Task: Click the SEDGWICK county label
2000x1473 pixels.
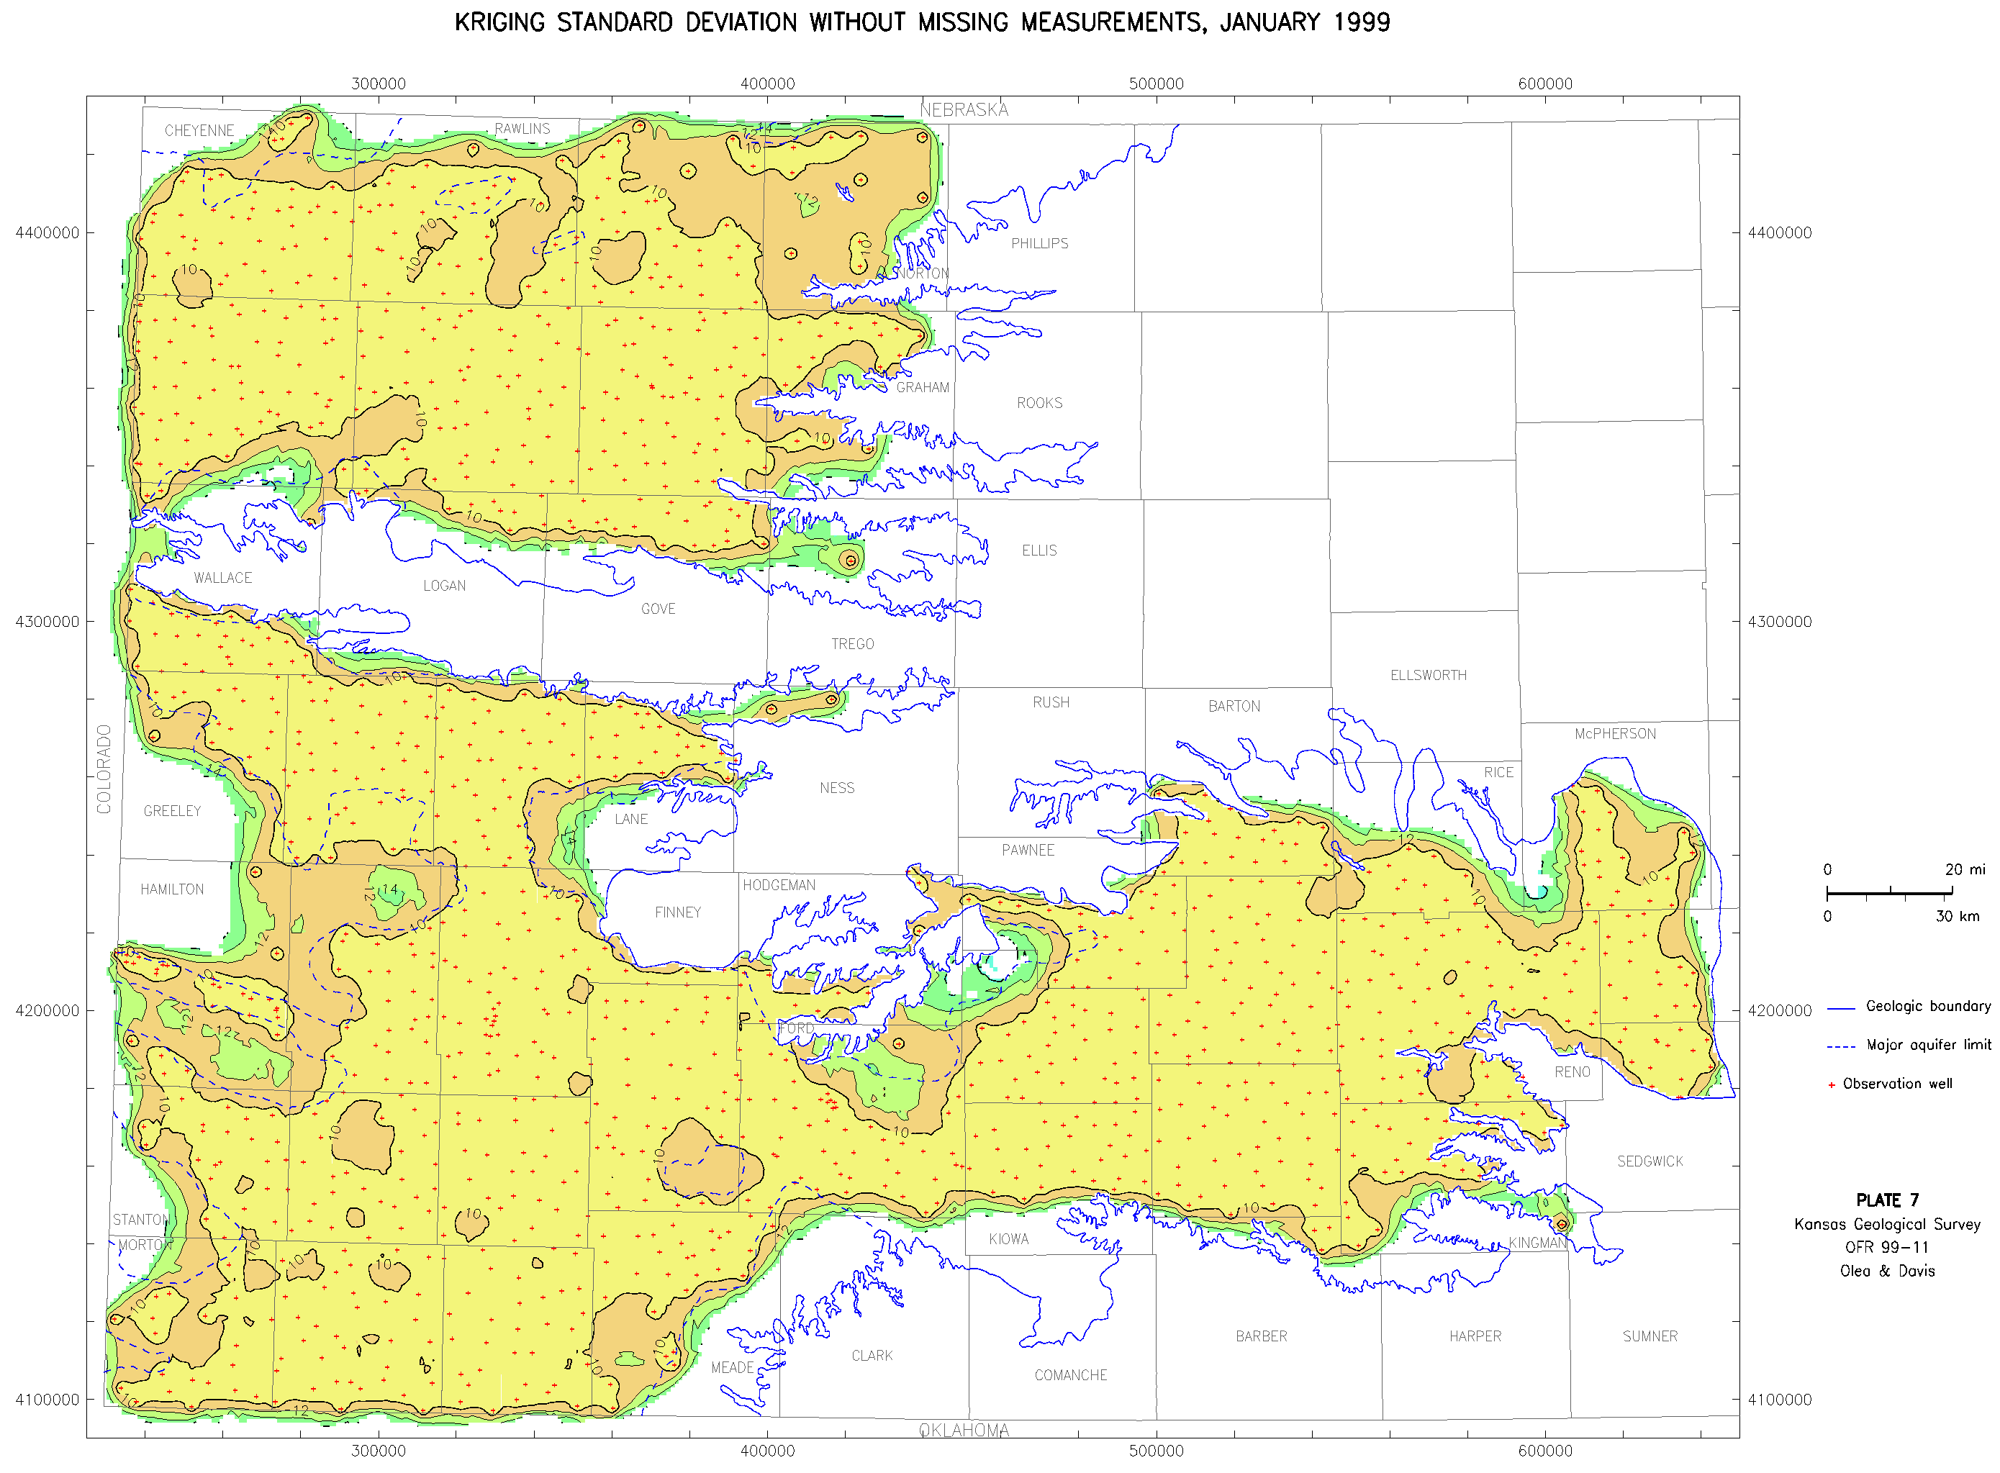Action: pos(1650,1161)
